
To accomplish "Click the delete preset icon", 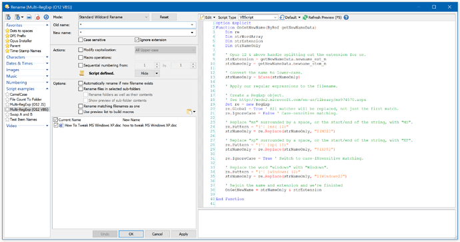I will tap(37, 17).
